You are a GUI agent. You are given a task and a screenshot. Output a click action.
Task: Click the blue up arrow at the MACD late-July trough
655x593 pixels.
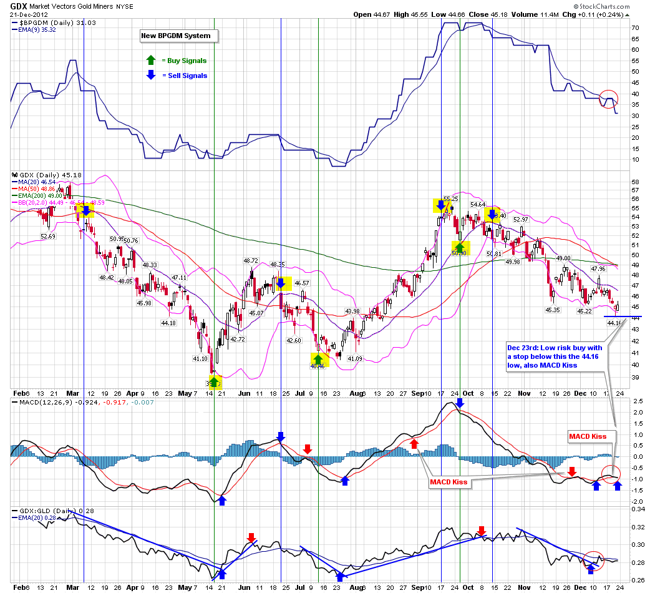coord(344,481)
